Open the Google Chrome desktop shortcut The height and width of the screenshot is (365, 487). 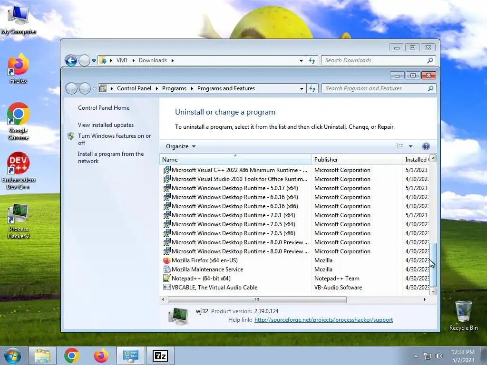pyautogui.click(x=19, y=122)
